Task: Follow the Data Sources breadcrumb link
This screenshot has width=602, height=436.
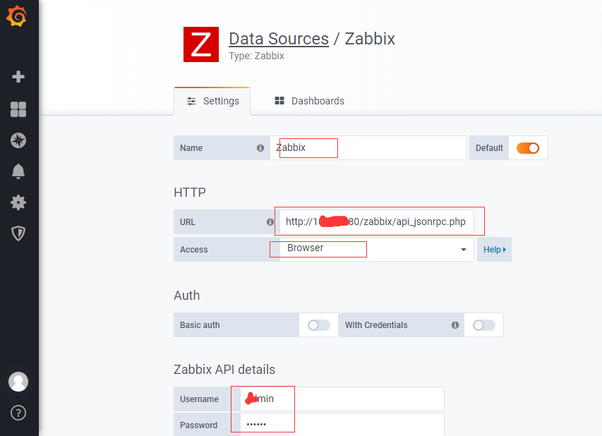Action: (279, 39)
